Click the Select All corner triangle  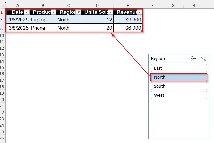pos(3,5)
